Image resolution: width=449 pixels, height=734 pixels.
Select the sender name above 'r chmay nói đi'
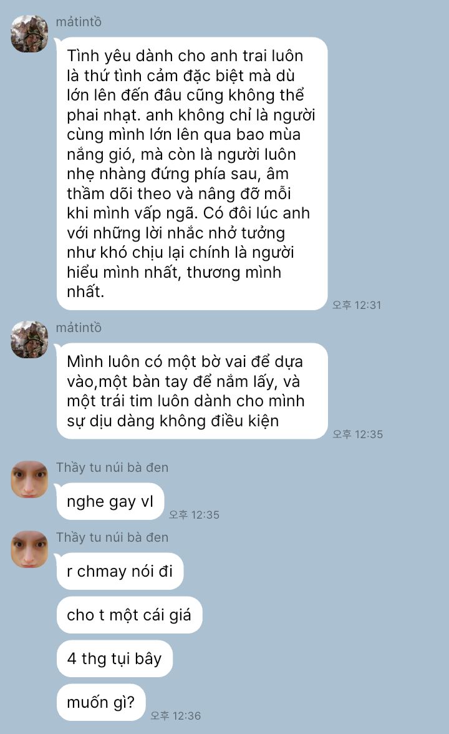pyautogui.click(x=112, y=537)
